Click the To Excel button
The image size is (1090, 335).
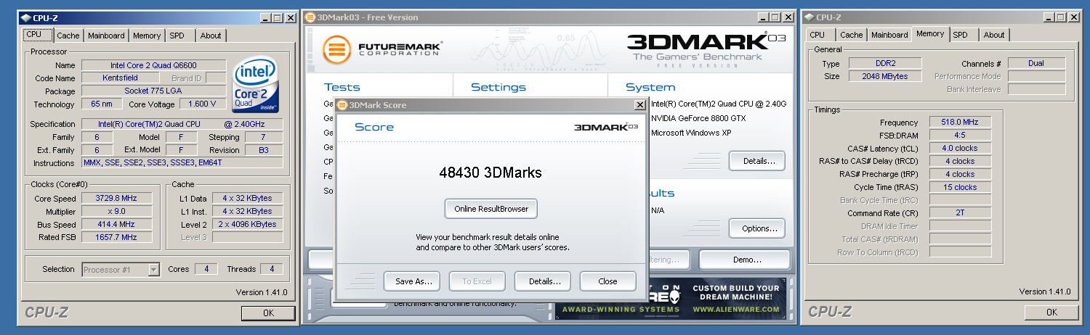coord(477,281)
